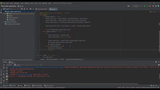Click run gutter icon beside __main__ line
Screen dimensions: 160x90
click(37, 55)
